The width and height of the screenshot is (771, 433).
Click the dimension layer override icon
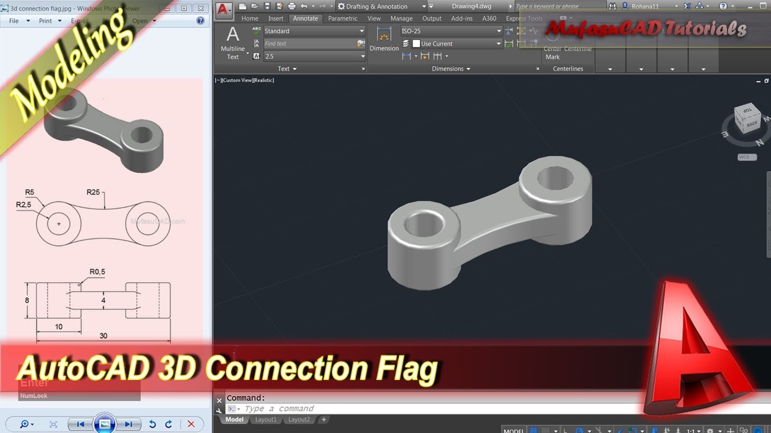tap(406, 43)
